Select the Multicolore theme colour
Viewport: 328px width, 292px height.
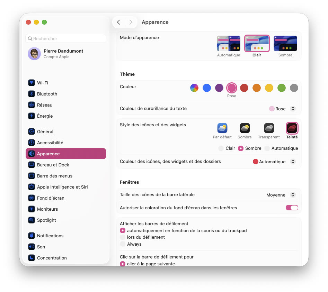[194, 88]
